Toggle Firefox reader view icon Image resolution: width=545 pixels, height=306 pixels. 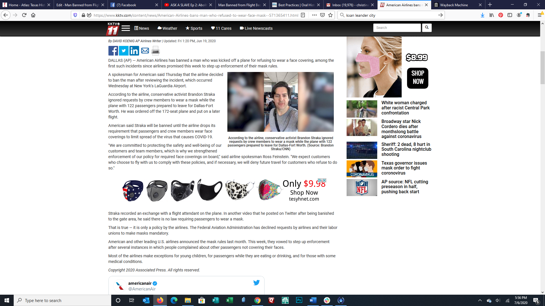[303, 15]
